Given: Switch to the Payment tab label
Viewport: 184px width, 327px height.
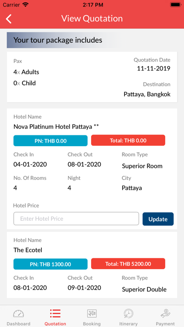Looking at the screenshot, I should coord(165,324).
